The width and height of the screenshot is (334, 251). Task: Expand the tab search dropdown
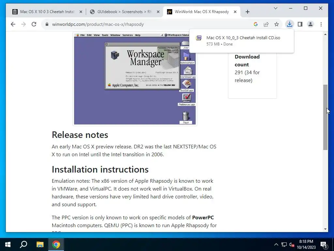(275, 8)
